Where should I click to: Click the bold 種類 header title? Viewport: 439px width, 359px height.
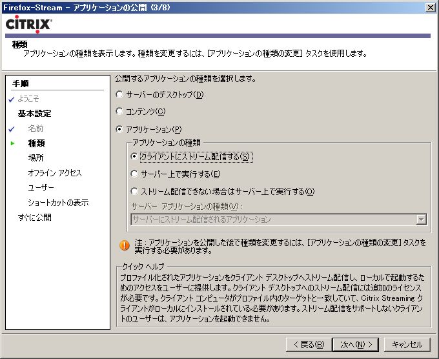tap(19, 45)
